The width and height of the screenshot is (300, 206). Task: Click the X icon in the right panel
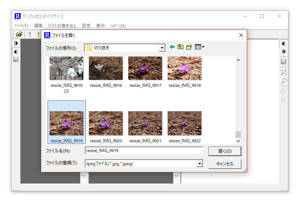tap(283, 100)
